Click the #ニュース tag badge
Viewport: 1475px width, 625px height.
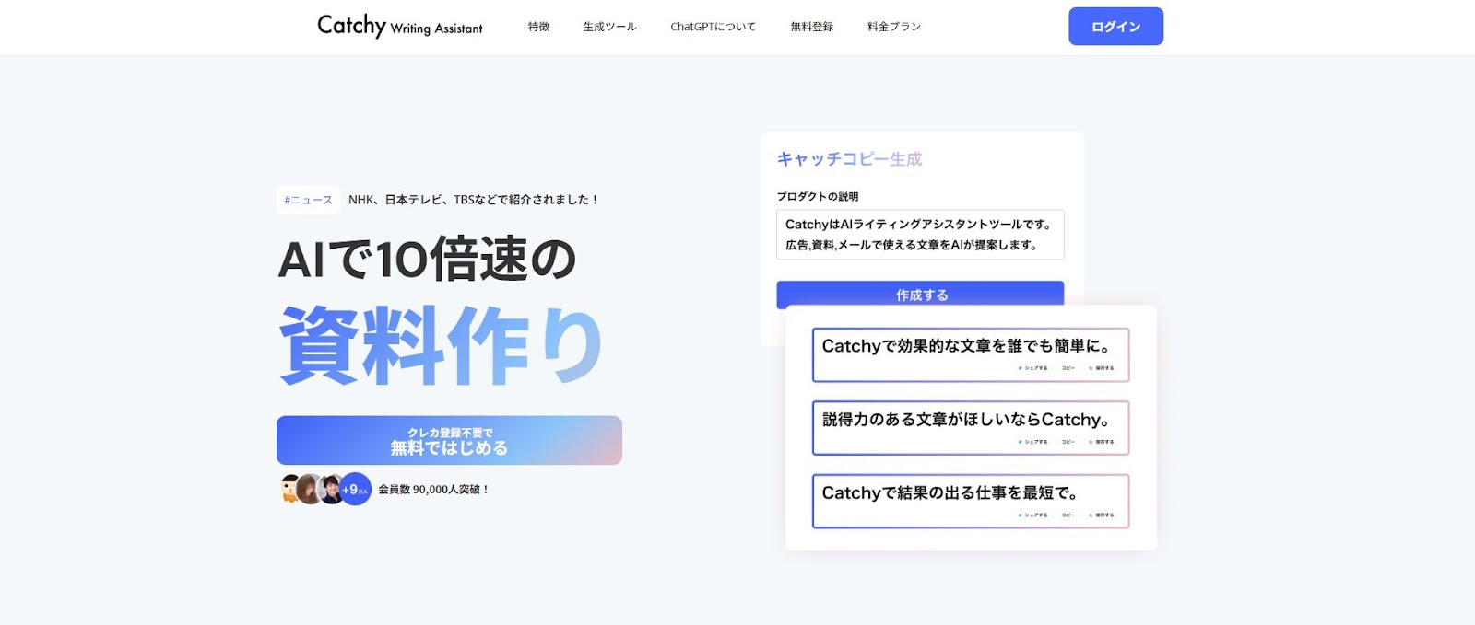coord(308,200)
